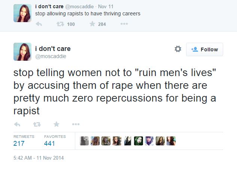Reply to the main 'ruin men's lives' tweet
237x172 pixels.
coord(17,124)
